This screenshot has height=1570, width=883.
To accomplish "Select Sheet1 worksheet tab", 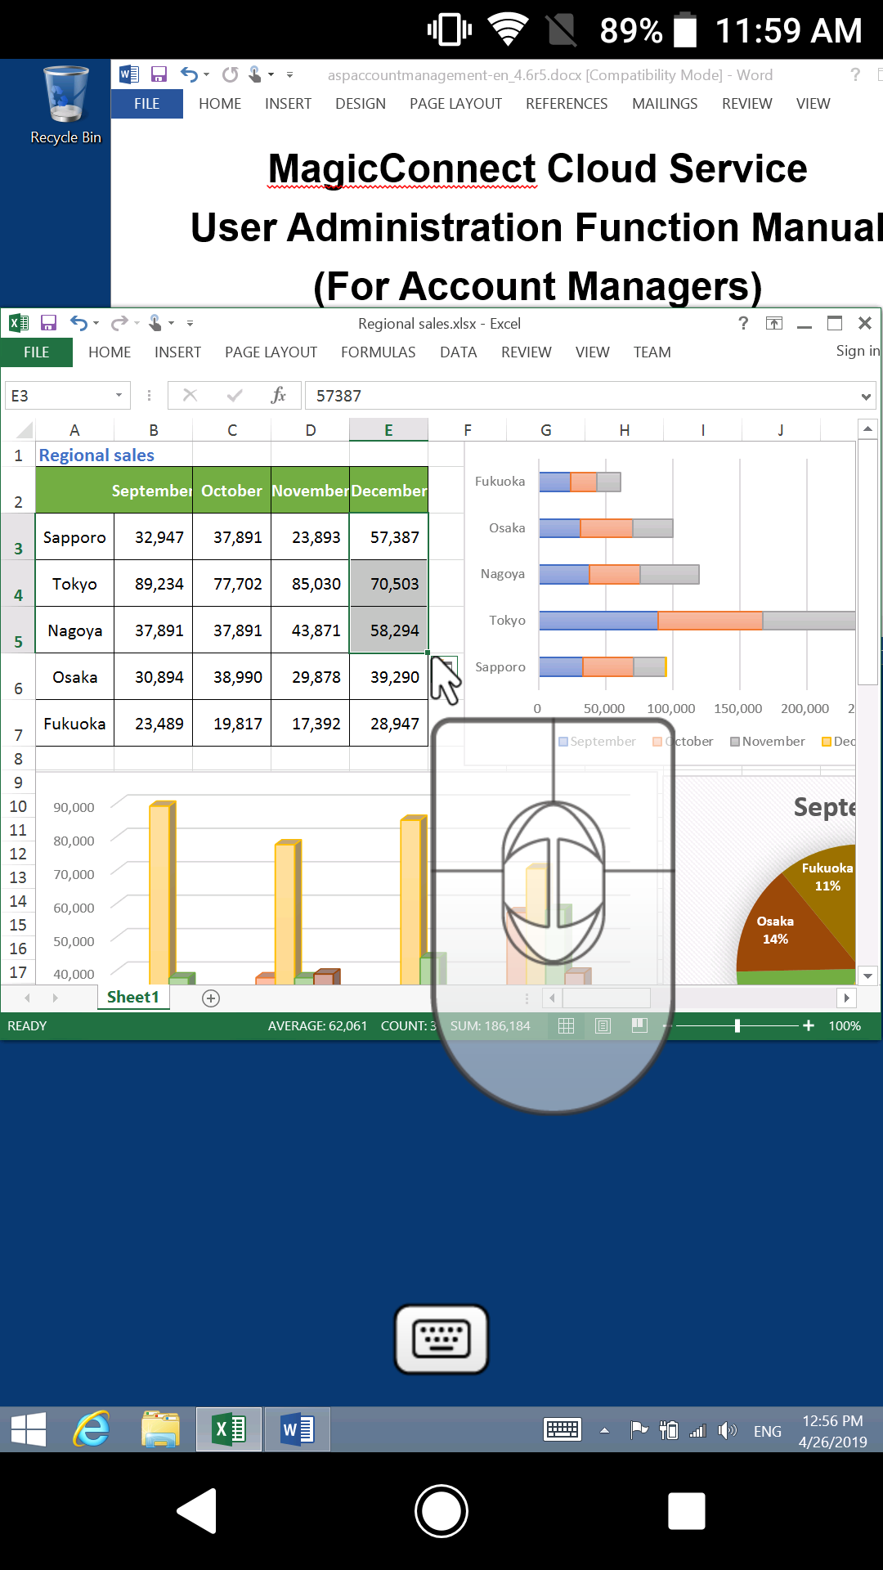I will 133,997.
